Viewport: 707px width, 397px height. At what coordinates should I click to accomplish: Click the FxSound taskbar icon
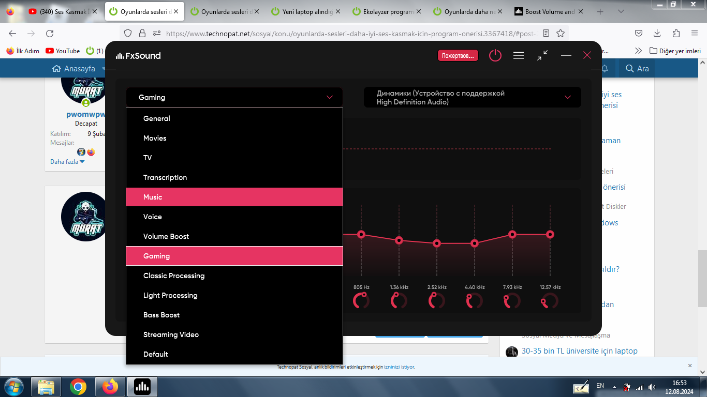pos(142,387)
